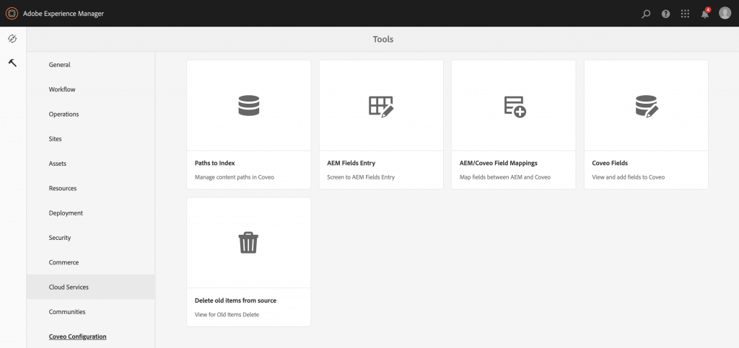739x348 pixels.
Task: Click 'Screen to AEM Fields Entry' description
Action: point(361,177)
